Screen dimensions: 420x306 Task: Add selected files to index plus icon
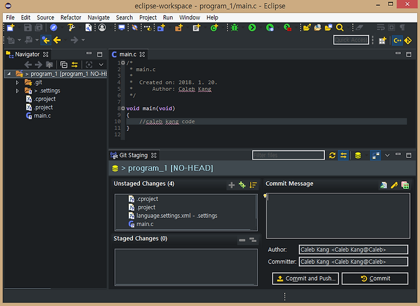[232, 185]
